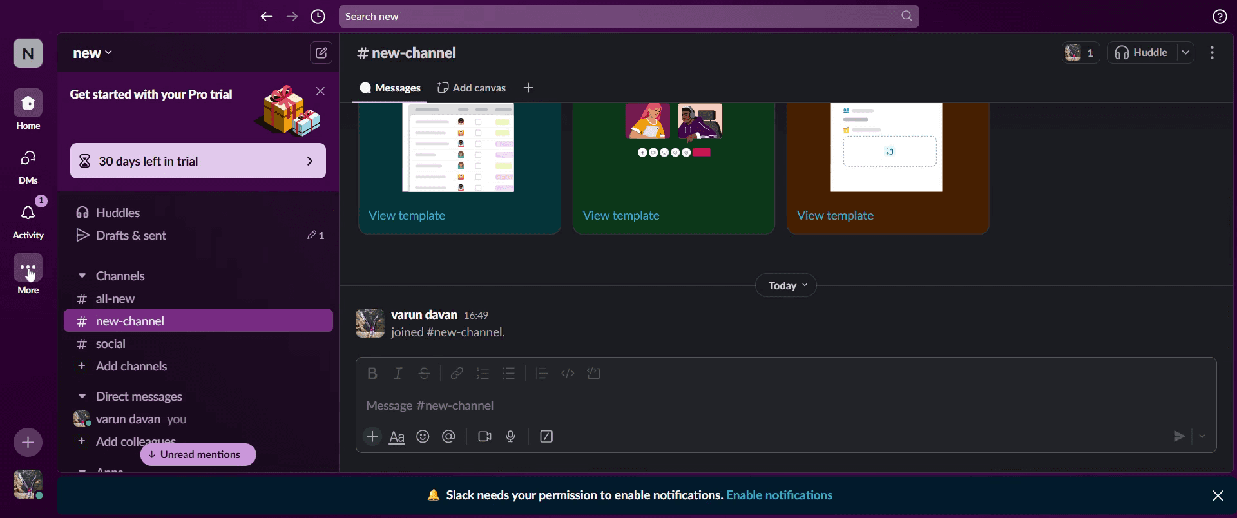The image size is (1237, 518).
Task: Collapse the Direct messages section
Action: 82,396
